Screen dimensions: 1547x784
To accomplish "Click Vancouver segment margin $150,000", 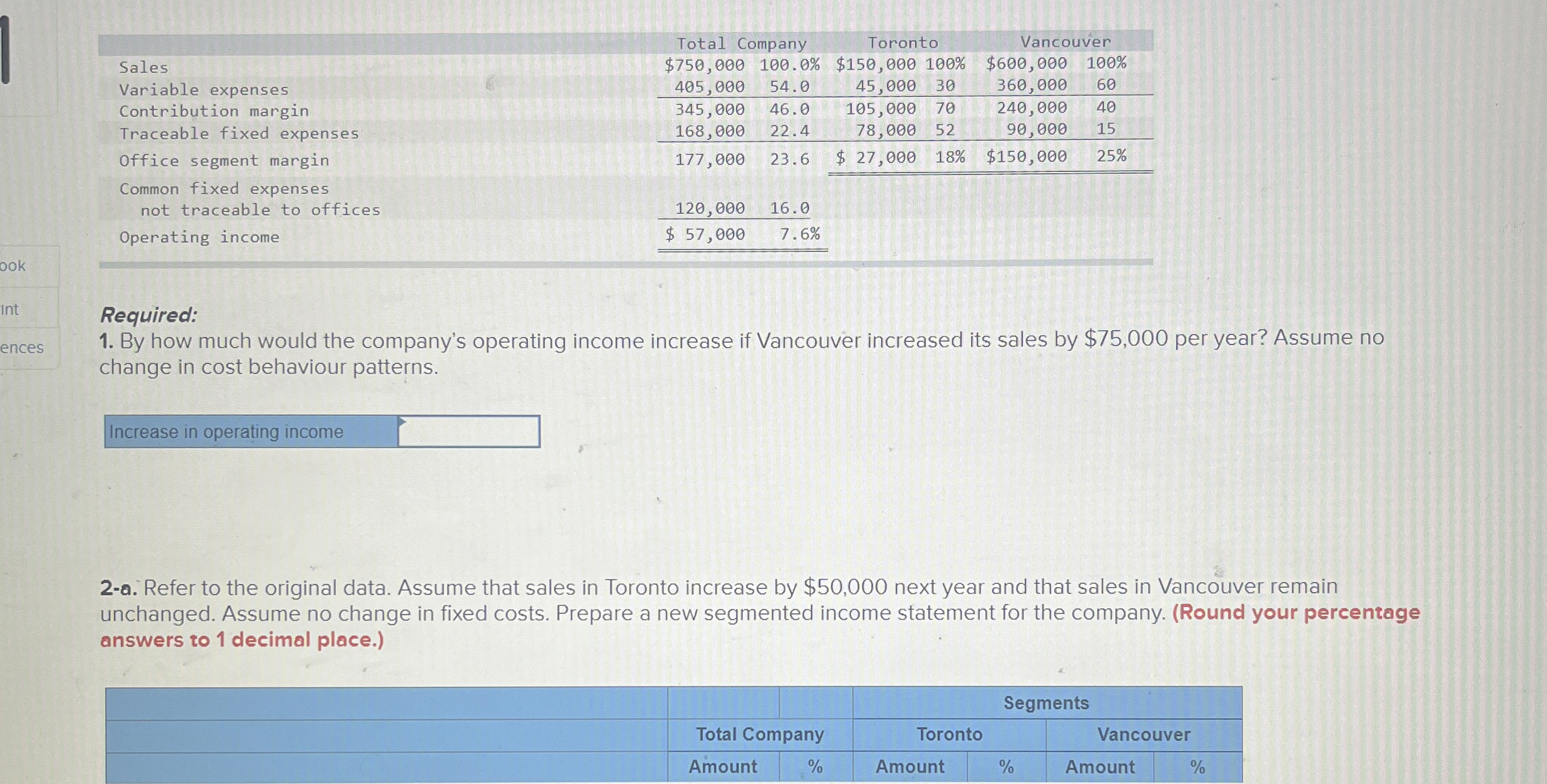I will pyautogui.click(x=1027, y=156).
